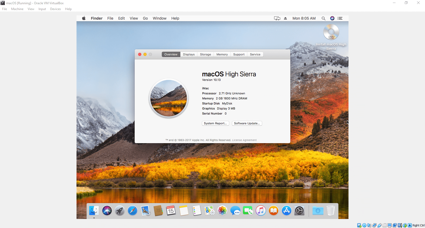The height and width of the screenshot is (228, 425).
Task: Switch to the Support tab
Action: pos(239,54)
